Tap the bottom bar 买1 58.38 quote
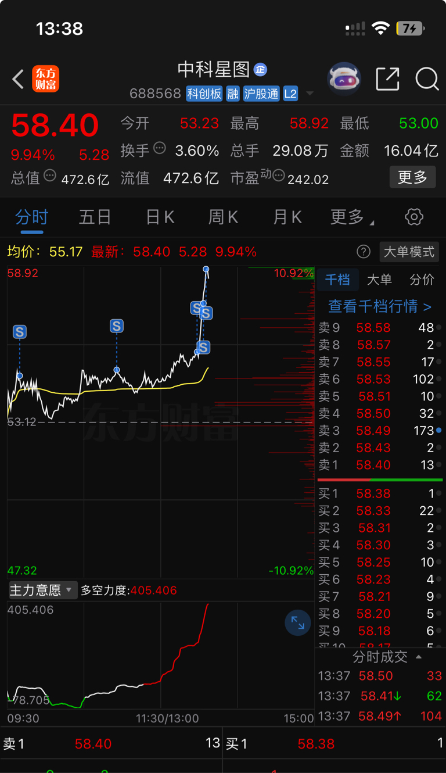 335,743
